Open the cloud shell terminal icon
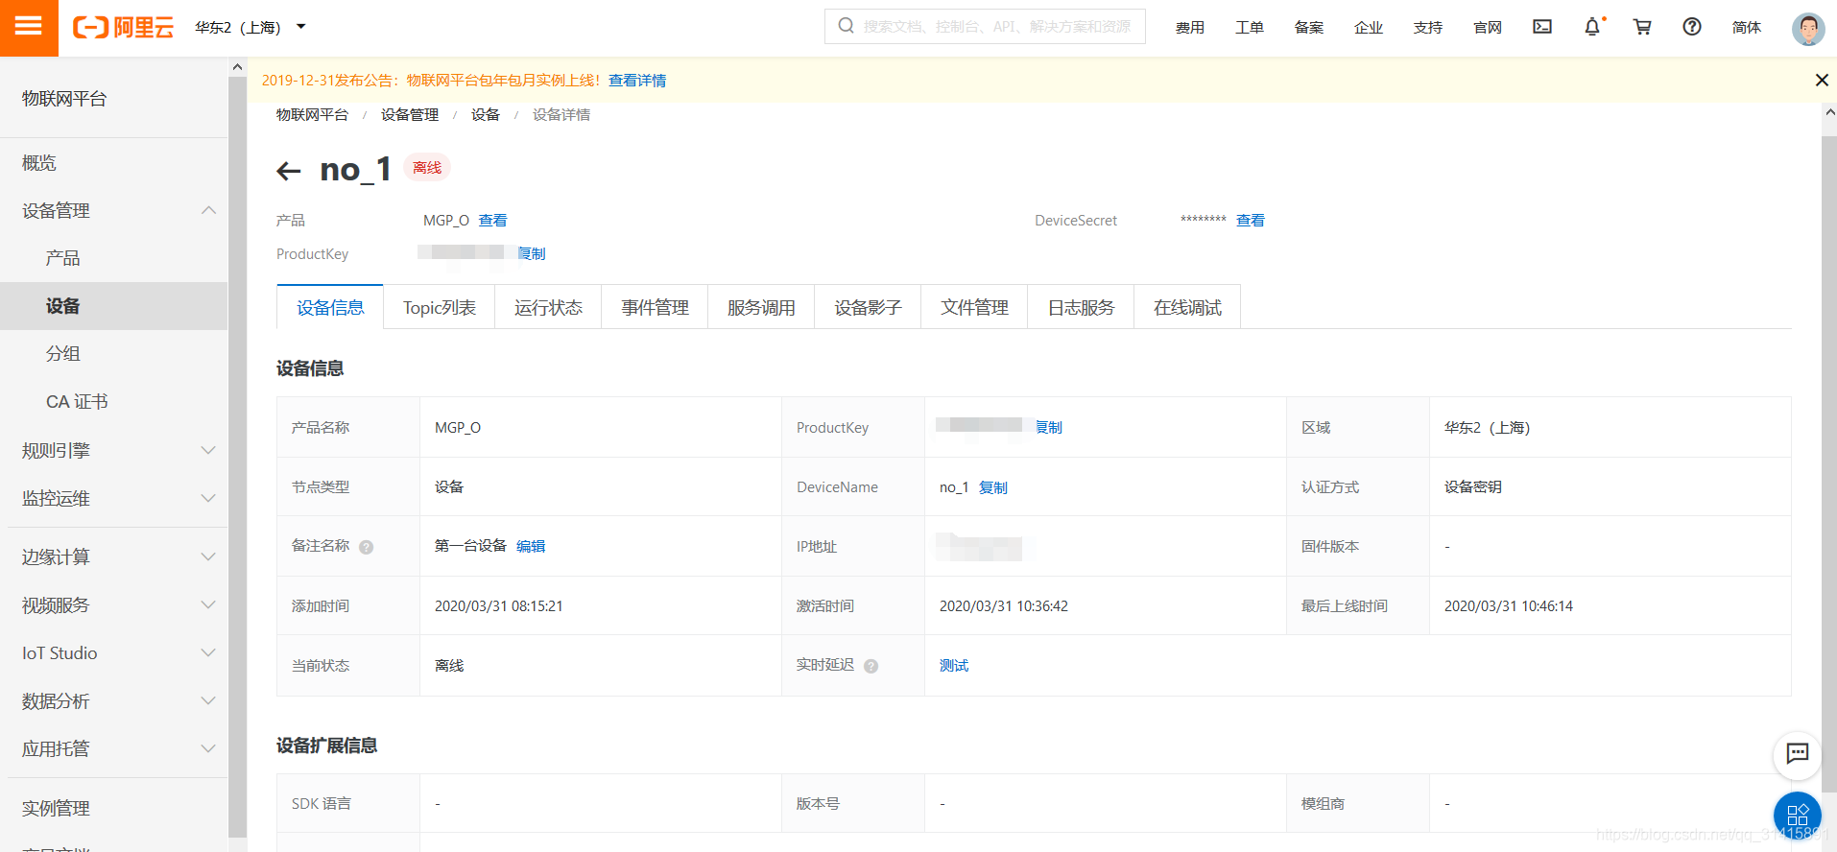This screenshot has height=852, width=1837. coord(1542,27)
